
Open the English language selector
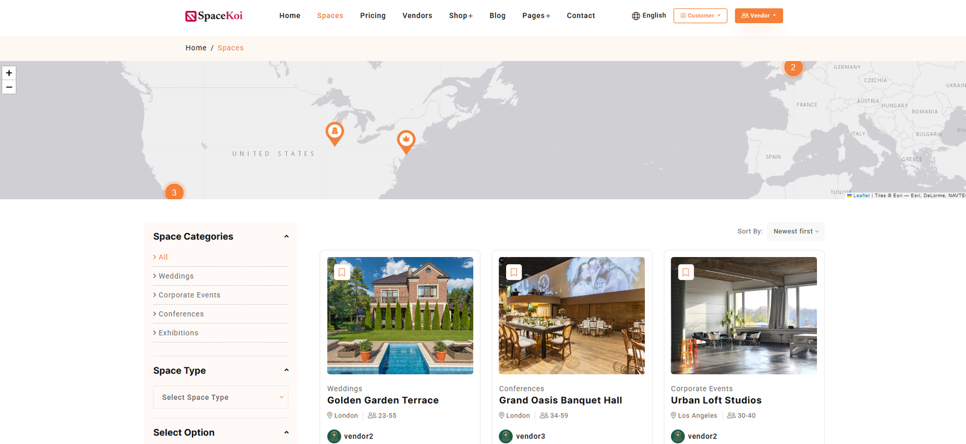coord(649,16)
